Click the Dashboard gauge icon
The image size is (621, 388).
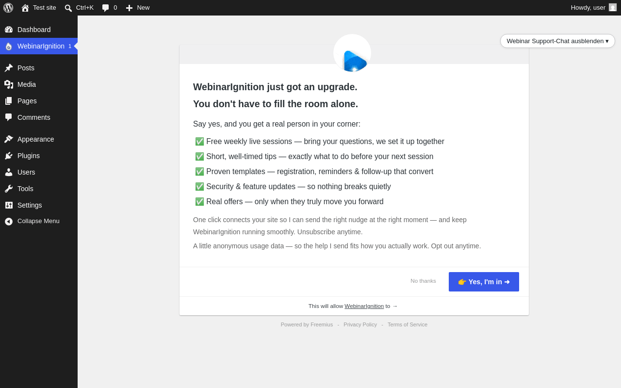(x=9, y=30)
